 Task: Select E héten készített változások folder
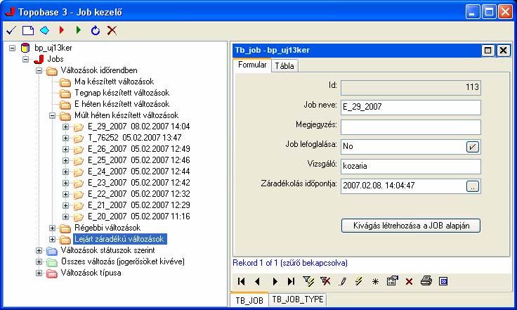tap(122, 104)
